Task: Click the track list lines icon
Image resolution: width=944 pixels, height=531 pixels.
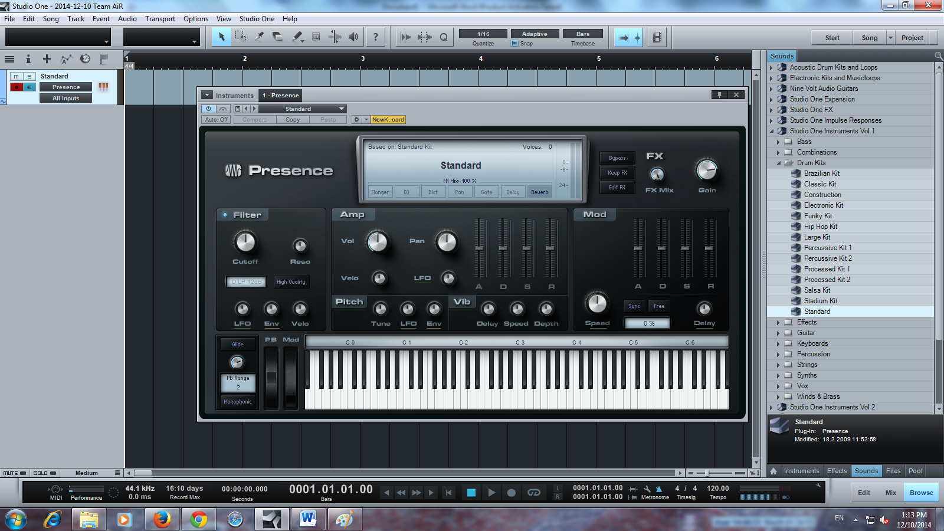Action: point(9,59)
